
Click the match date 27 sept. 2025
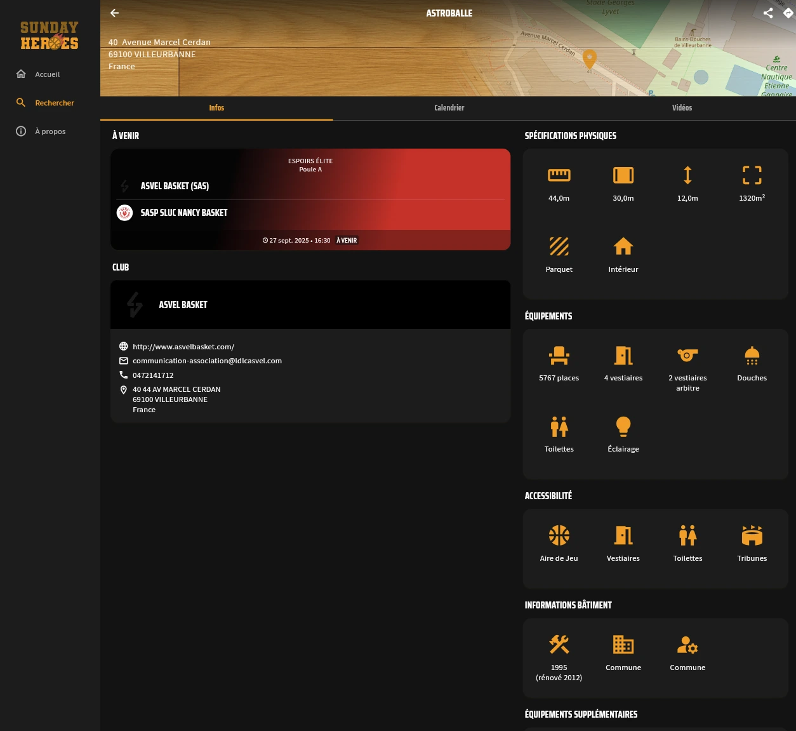289,241
